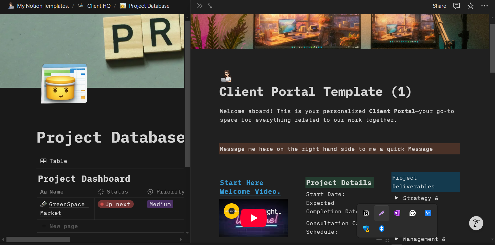Open the Notion AI face button
This screenshot has height=245, width=495.
pos(476,223)
